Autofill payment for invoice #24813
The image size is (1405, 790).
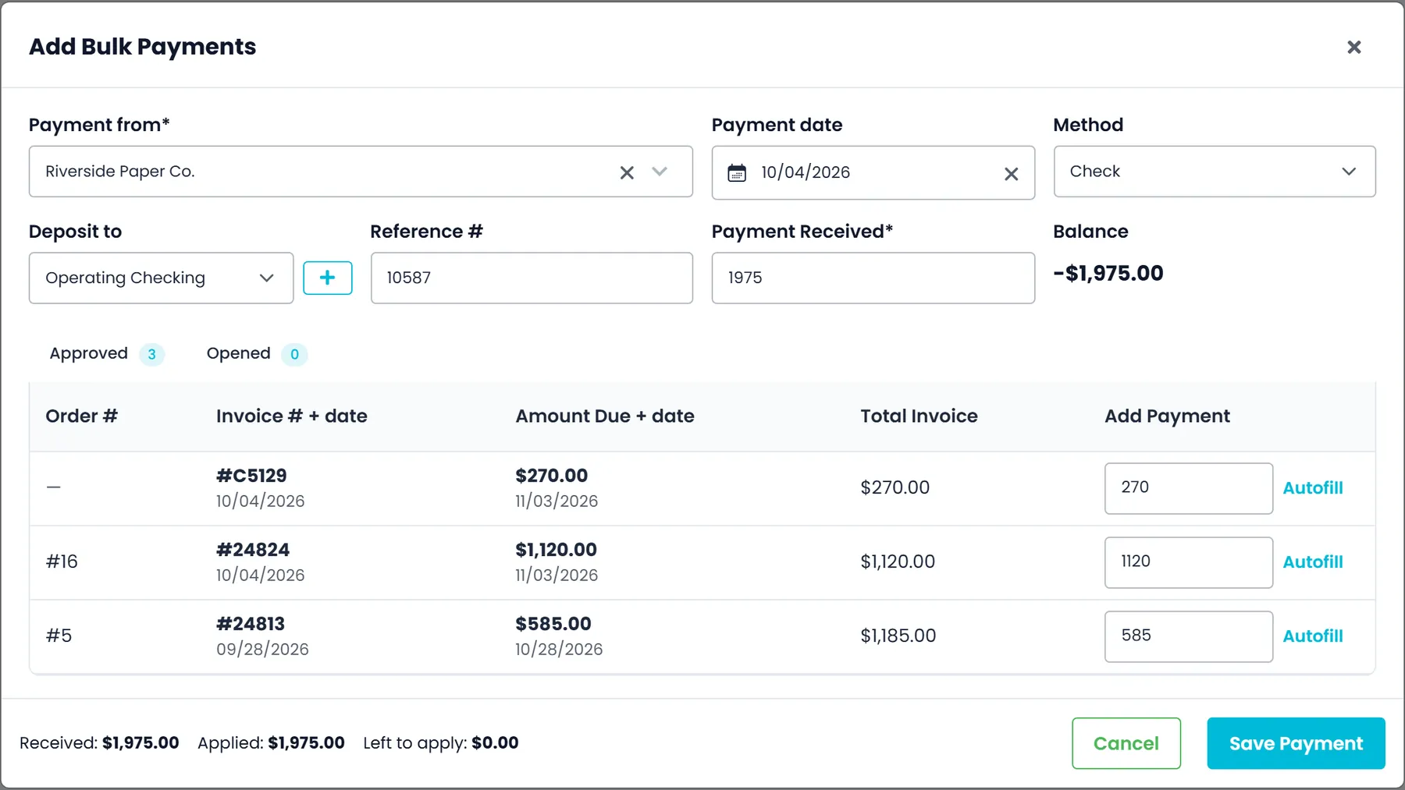(x=1312, y=636)
